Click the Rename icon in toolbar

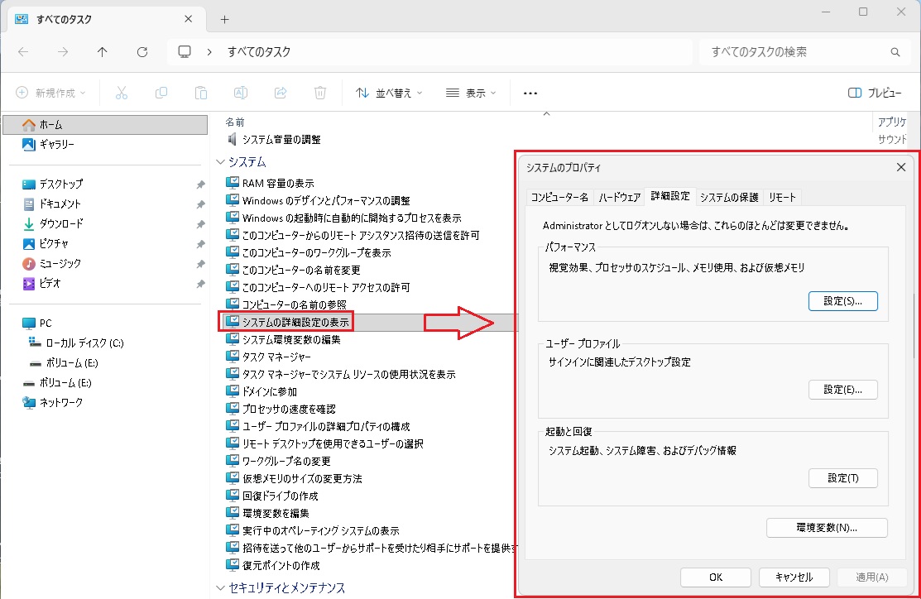point(241,93)
